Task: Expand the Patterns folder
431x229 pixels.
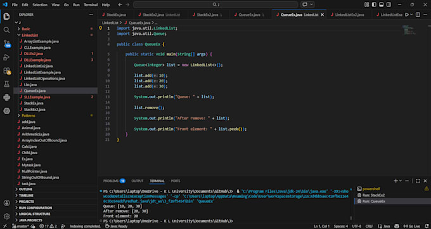Action: (55, 115)
